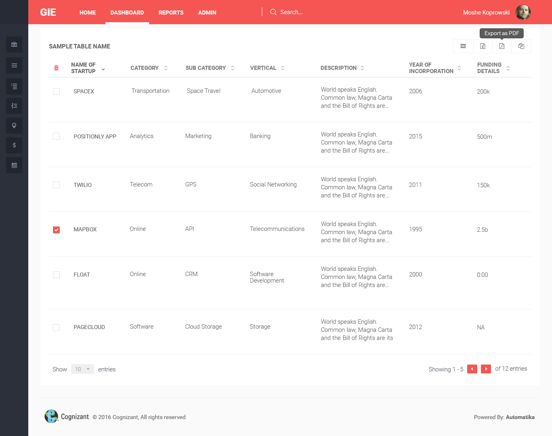The width and height of the screenshot is (552, 436).
Task: Click the red trash delete icon
Action: [x=56, y=68]
